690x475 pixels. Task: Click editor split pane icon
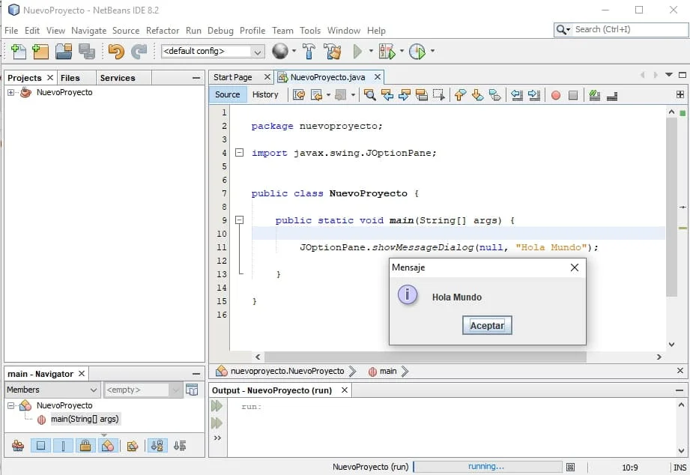point(680,94)
